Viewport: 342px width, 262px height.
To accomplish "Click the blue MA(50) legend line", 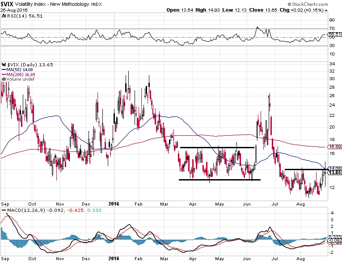I will tap(4, 70).
